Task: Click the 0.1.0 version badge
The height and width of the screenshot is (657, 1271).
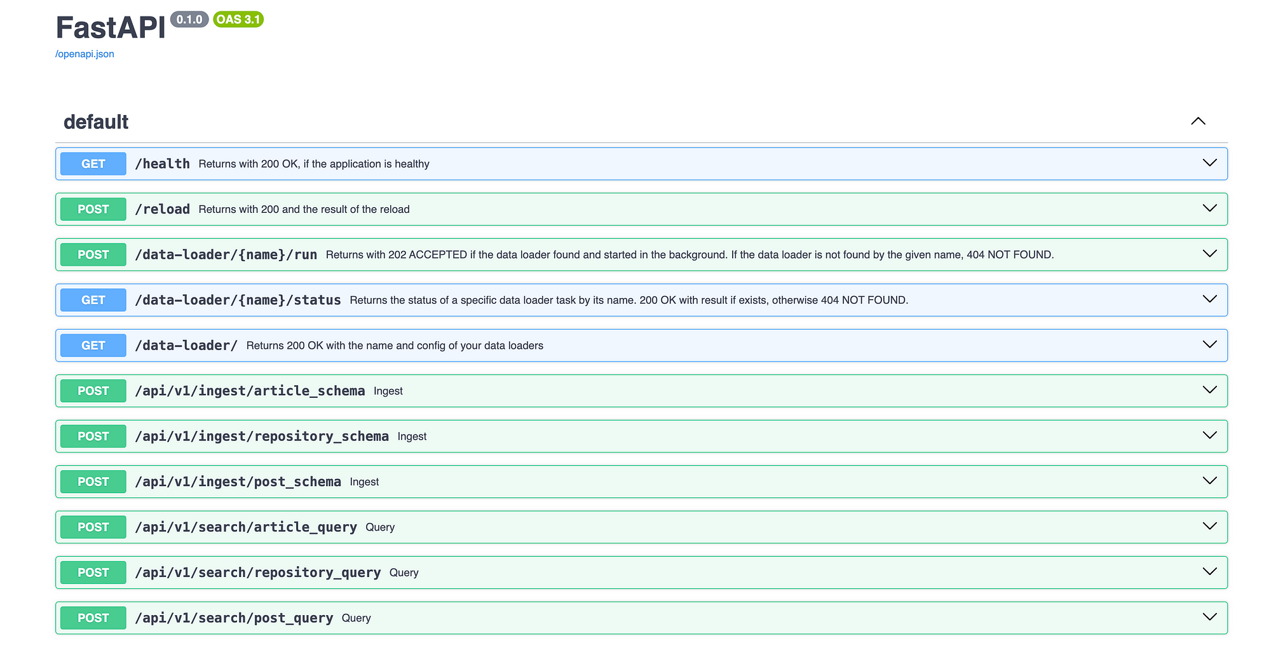Action: [x=189, y=20]
